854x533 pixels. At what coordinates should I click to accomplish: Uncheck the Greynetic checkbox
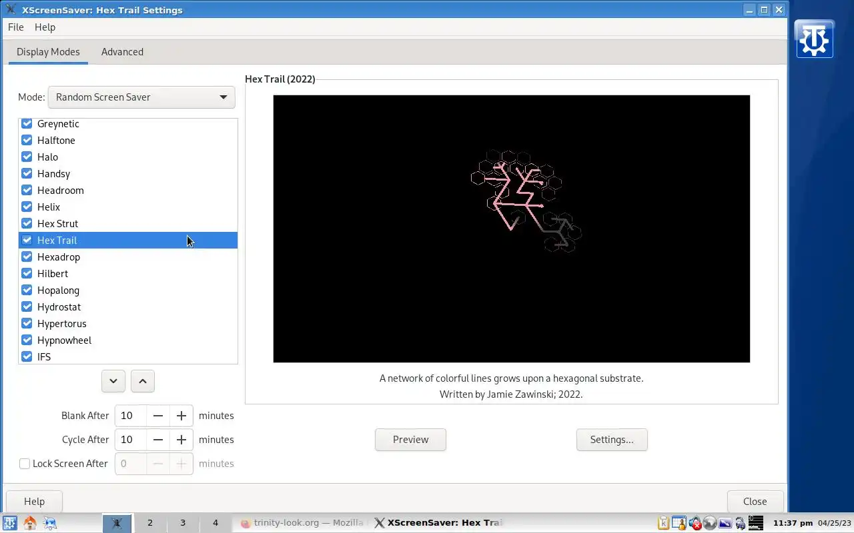(x=27, y=123)
